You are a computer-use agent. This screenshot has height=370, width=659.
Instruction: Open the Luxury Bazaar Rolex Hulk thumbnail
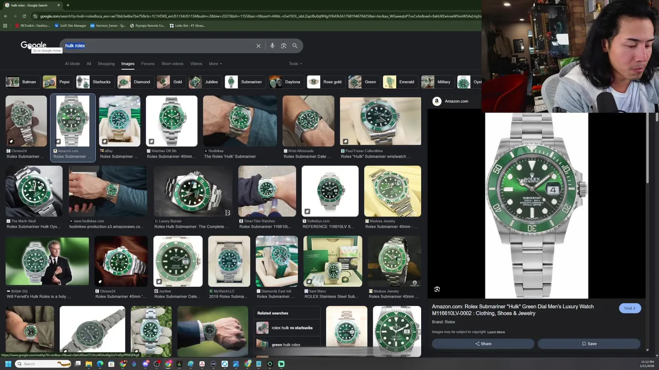(193, 191)
